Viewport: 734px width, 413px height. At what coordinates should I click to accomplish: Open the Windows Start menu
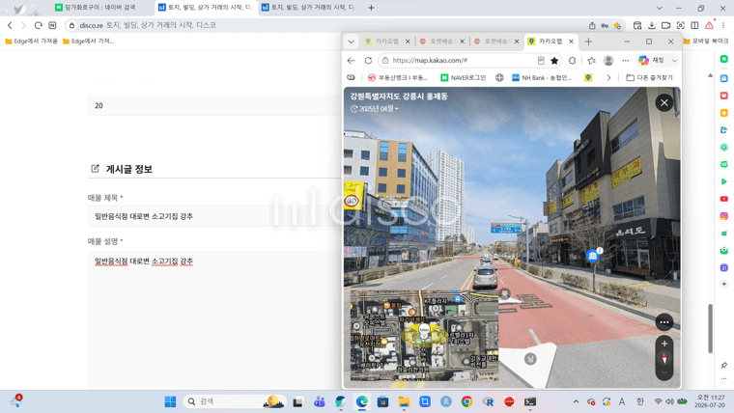tap(170, 401)
